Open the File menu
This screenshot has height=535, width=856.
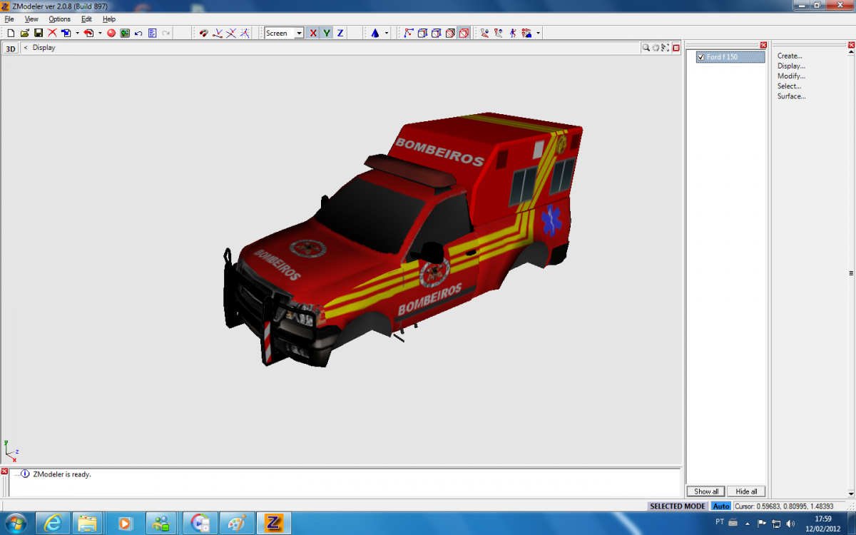(x=9, y=19)
